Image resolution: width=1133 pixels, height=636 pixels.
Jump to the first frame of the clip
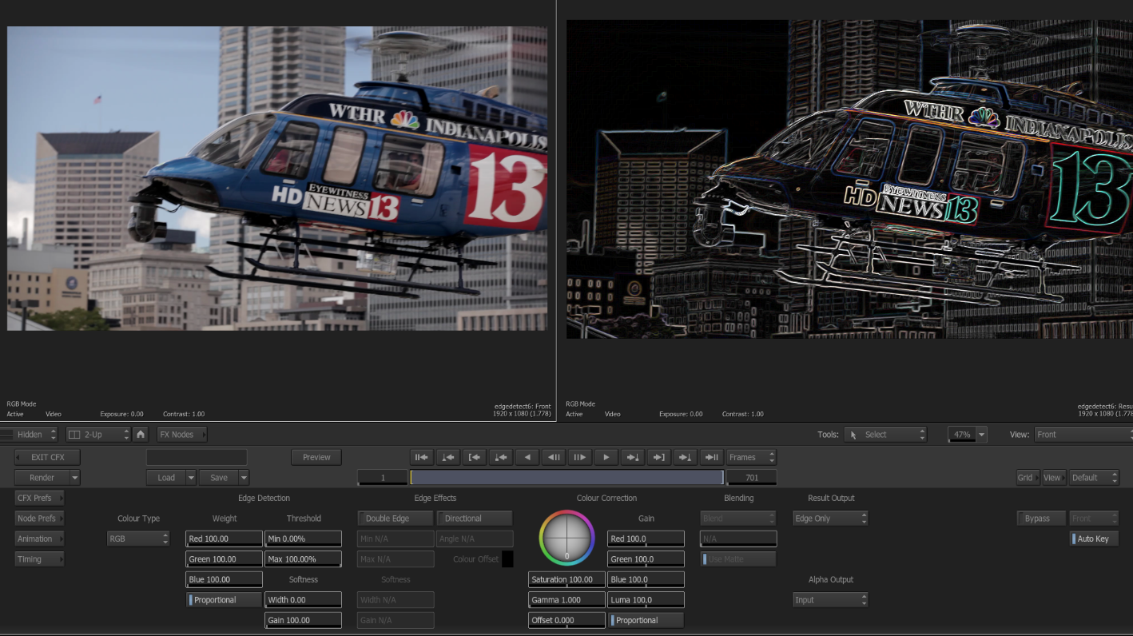[x=421, y=457]
